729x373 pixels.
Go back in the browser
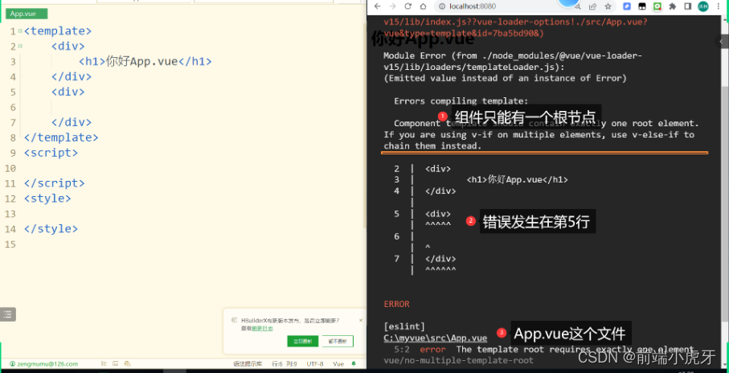(x=377, y=6)
